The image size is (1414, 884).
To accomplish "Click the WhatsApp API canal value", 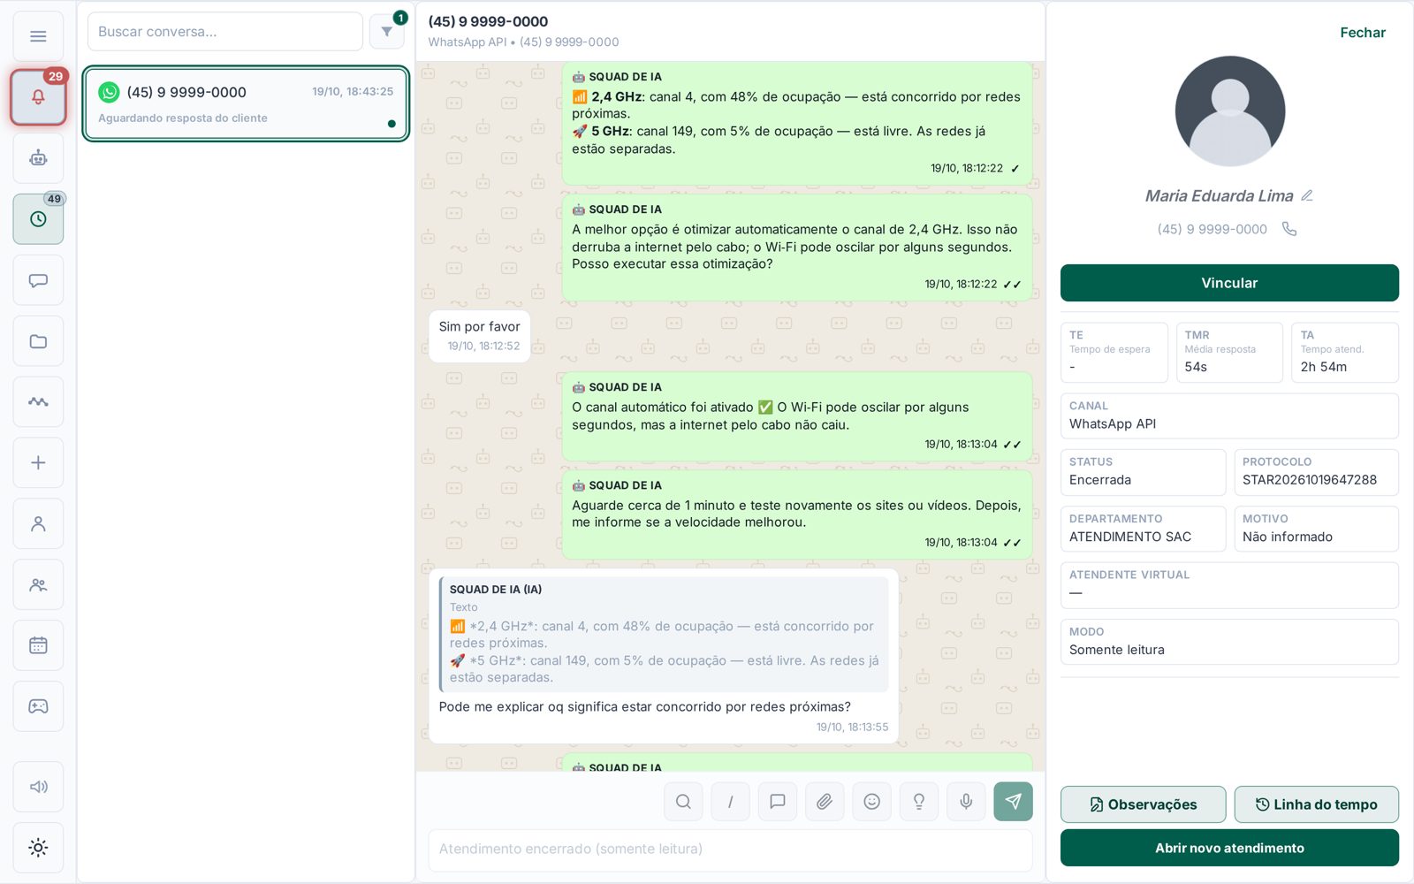I will [x=1112, y=423].
